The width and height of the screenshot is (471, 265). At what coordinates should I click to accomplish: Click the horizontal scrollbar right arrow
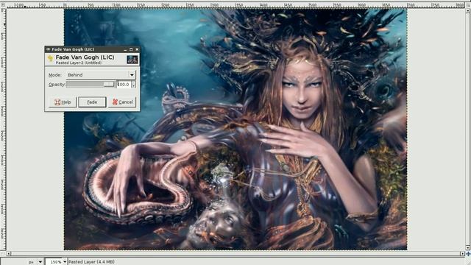click(463, 254)
